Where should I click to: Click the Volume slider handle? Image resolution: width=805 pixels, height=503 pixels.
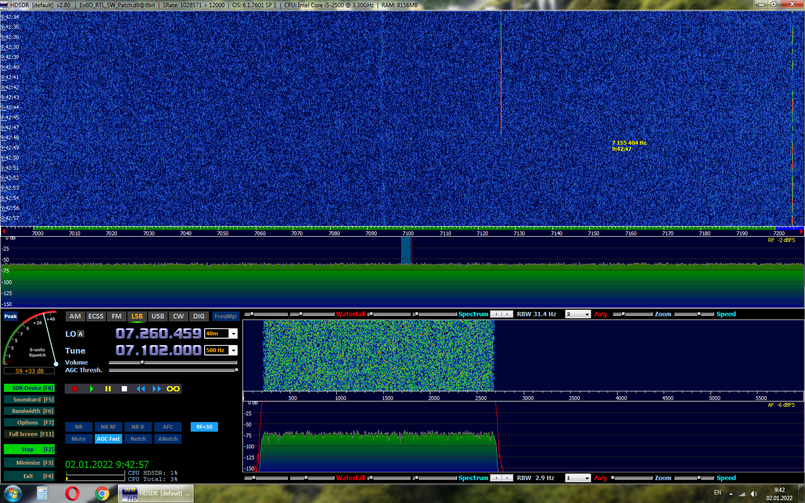pos(142,362)
